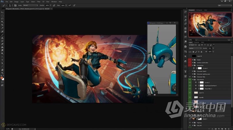The height and width of the screenshot is (130, 233).
Task: Hide the Curves 2 adjustment layer
Action: pos(190,83)
